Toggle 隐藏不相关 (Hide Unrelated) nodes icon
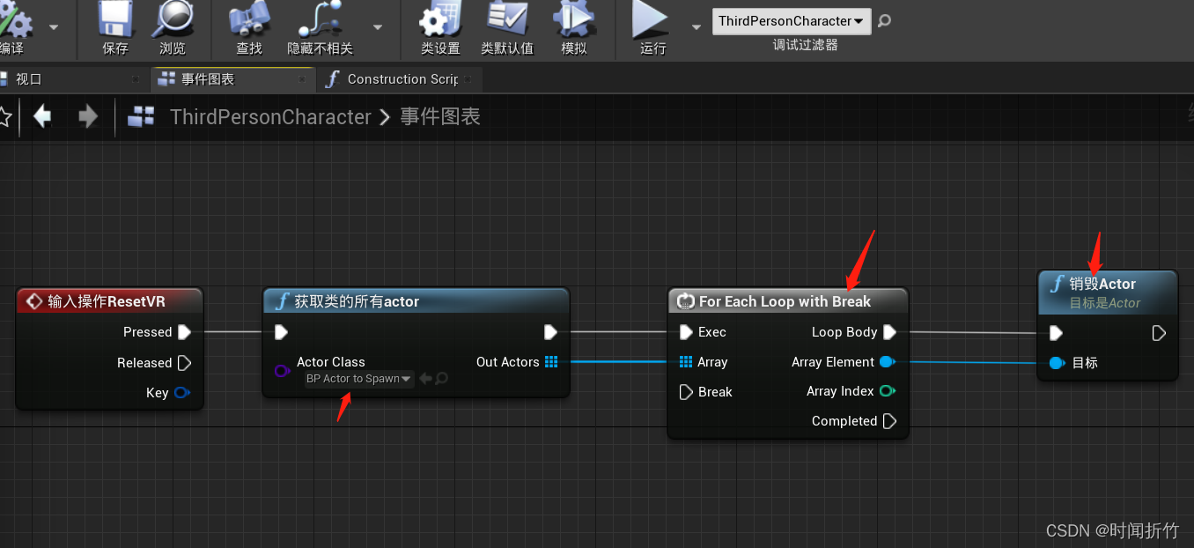This screenshot has width=1194, height=548. [x=319, y=20]
